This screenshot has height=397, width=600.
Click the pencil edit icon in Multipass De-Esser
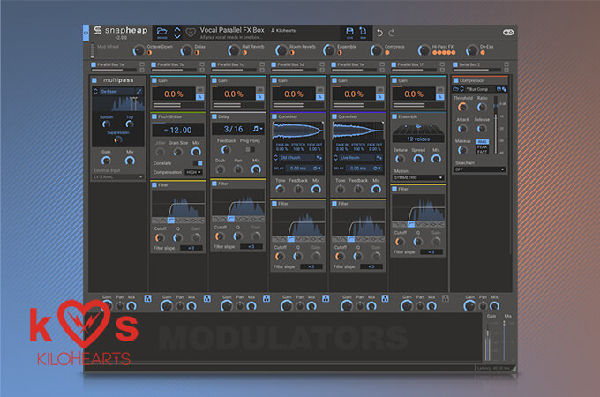[x=139, y=91]
